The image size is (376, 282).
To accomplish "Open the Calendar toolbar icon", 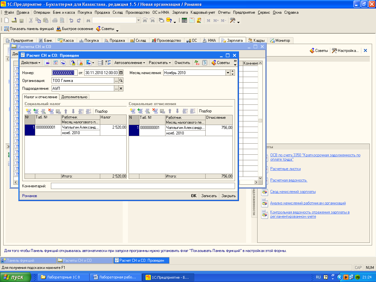I will pyautogui.click(x=192, y=21).
